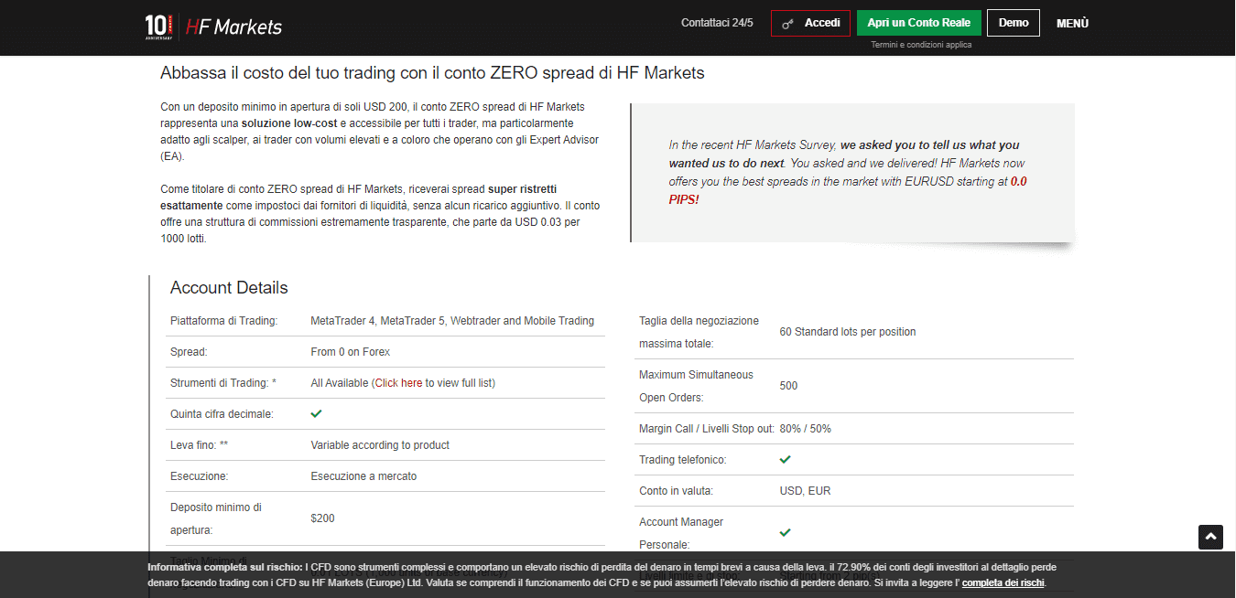Select the checkmark in the Quinta cifra decimale row
The width and height of the screenshot is (1236, 598).
click(316, 413)
